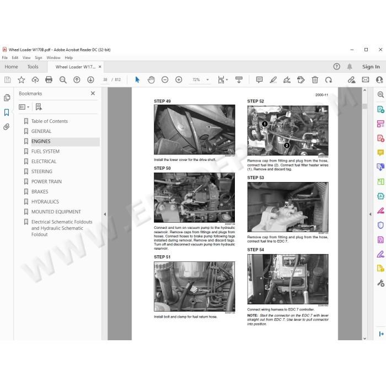Screen dimensions: 386x386
Task: Open the MOUNTED EQUIPMENT bookmark
Action: coord(56,212)
